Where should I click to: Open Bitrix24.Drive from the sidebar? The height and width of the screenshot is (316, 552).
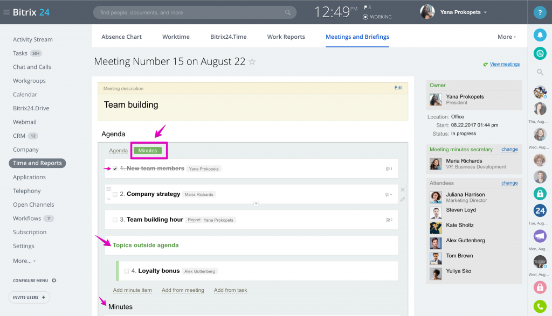tap(31, 108)
